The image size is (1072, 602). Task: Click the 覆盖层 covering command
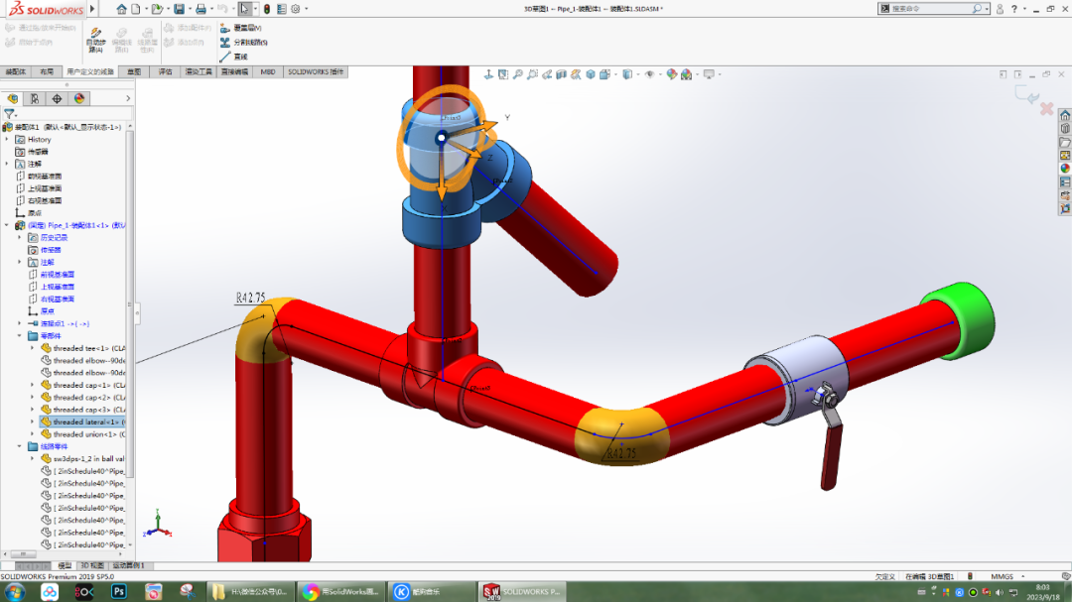240,28
